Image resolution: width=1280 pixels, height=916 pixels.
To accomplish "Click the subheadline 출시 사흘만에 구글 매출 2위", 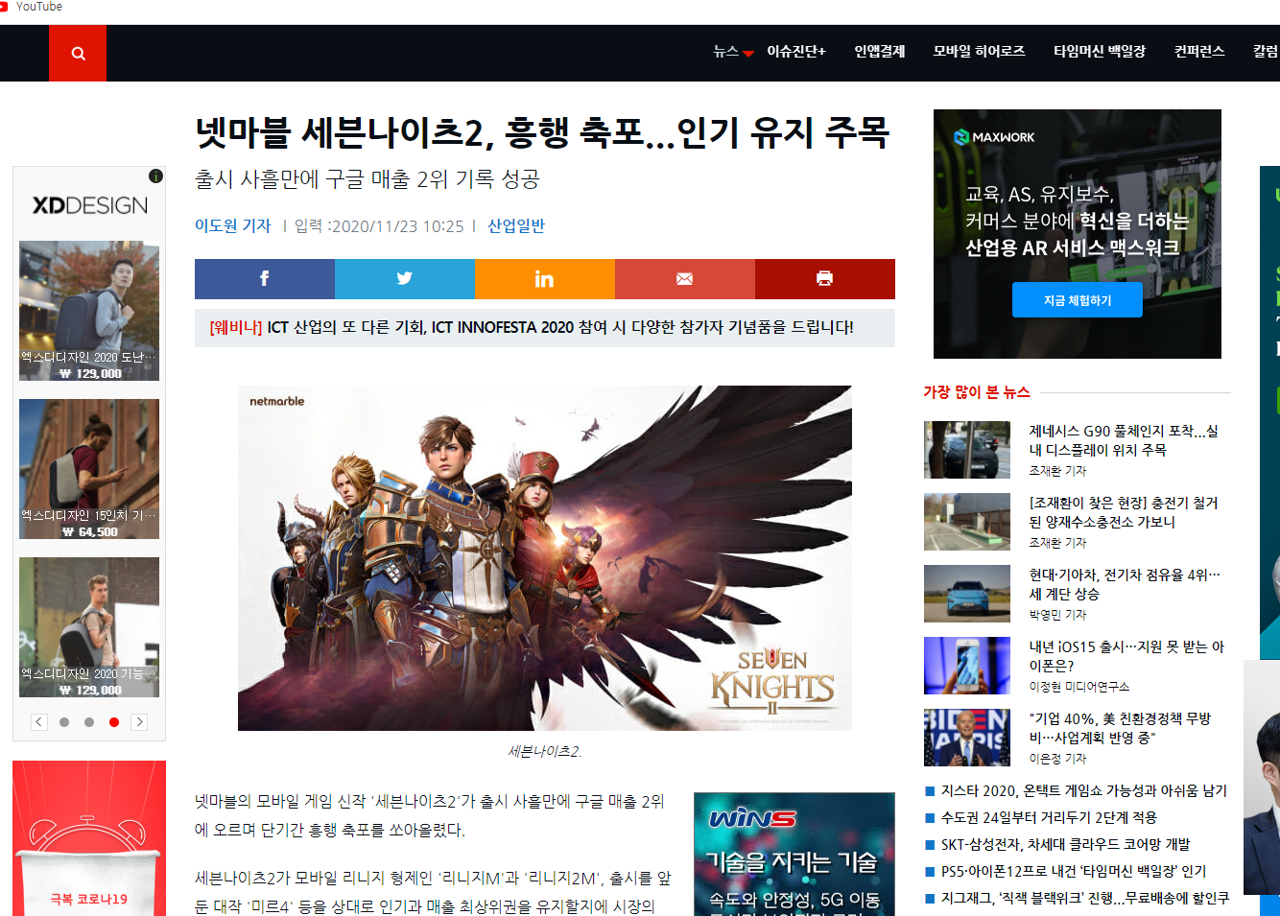I will [x=367, y=179].
